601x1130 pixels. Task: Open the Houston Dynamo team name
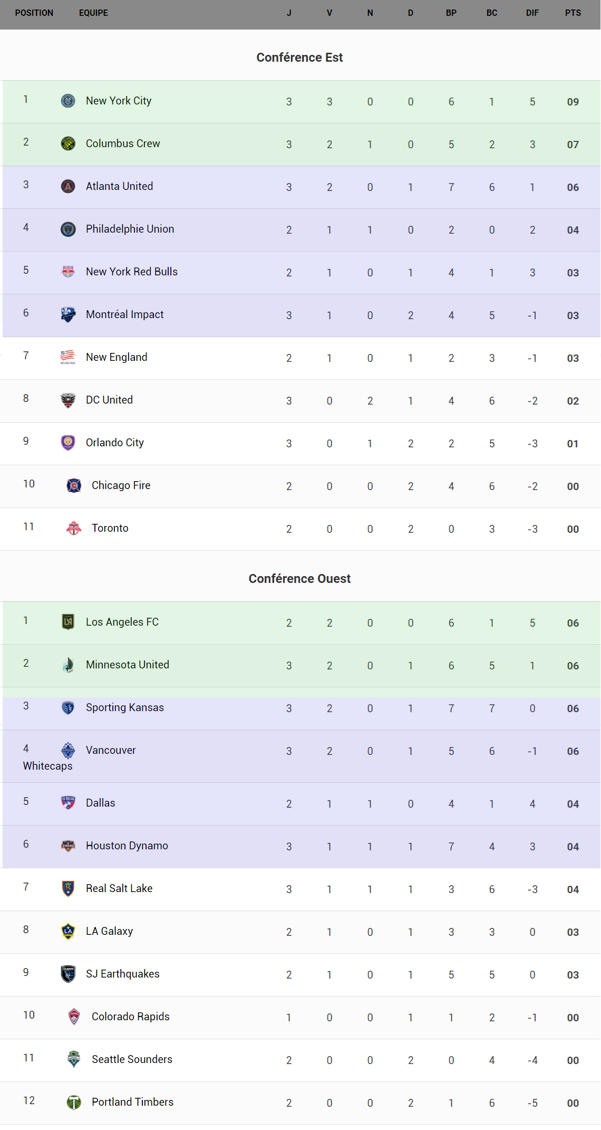coord(127,846)
